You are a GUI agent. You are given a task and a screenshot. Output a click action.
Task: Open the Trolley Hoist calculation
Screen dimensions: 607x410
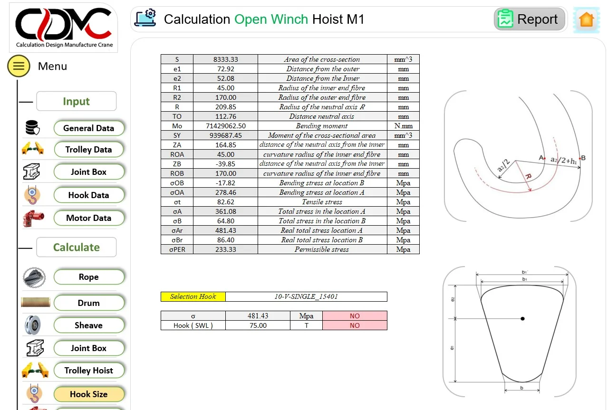click(x=88, y=371)
